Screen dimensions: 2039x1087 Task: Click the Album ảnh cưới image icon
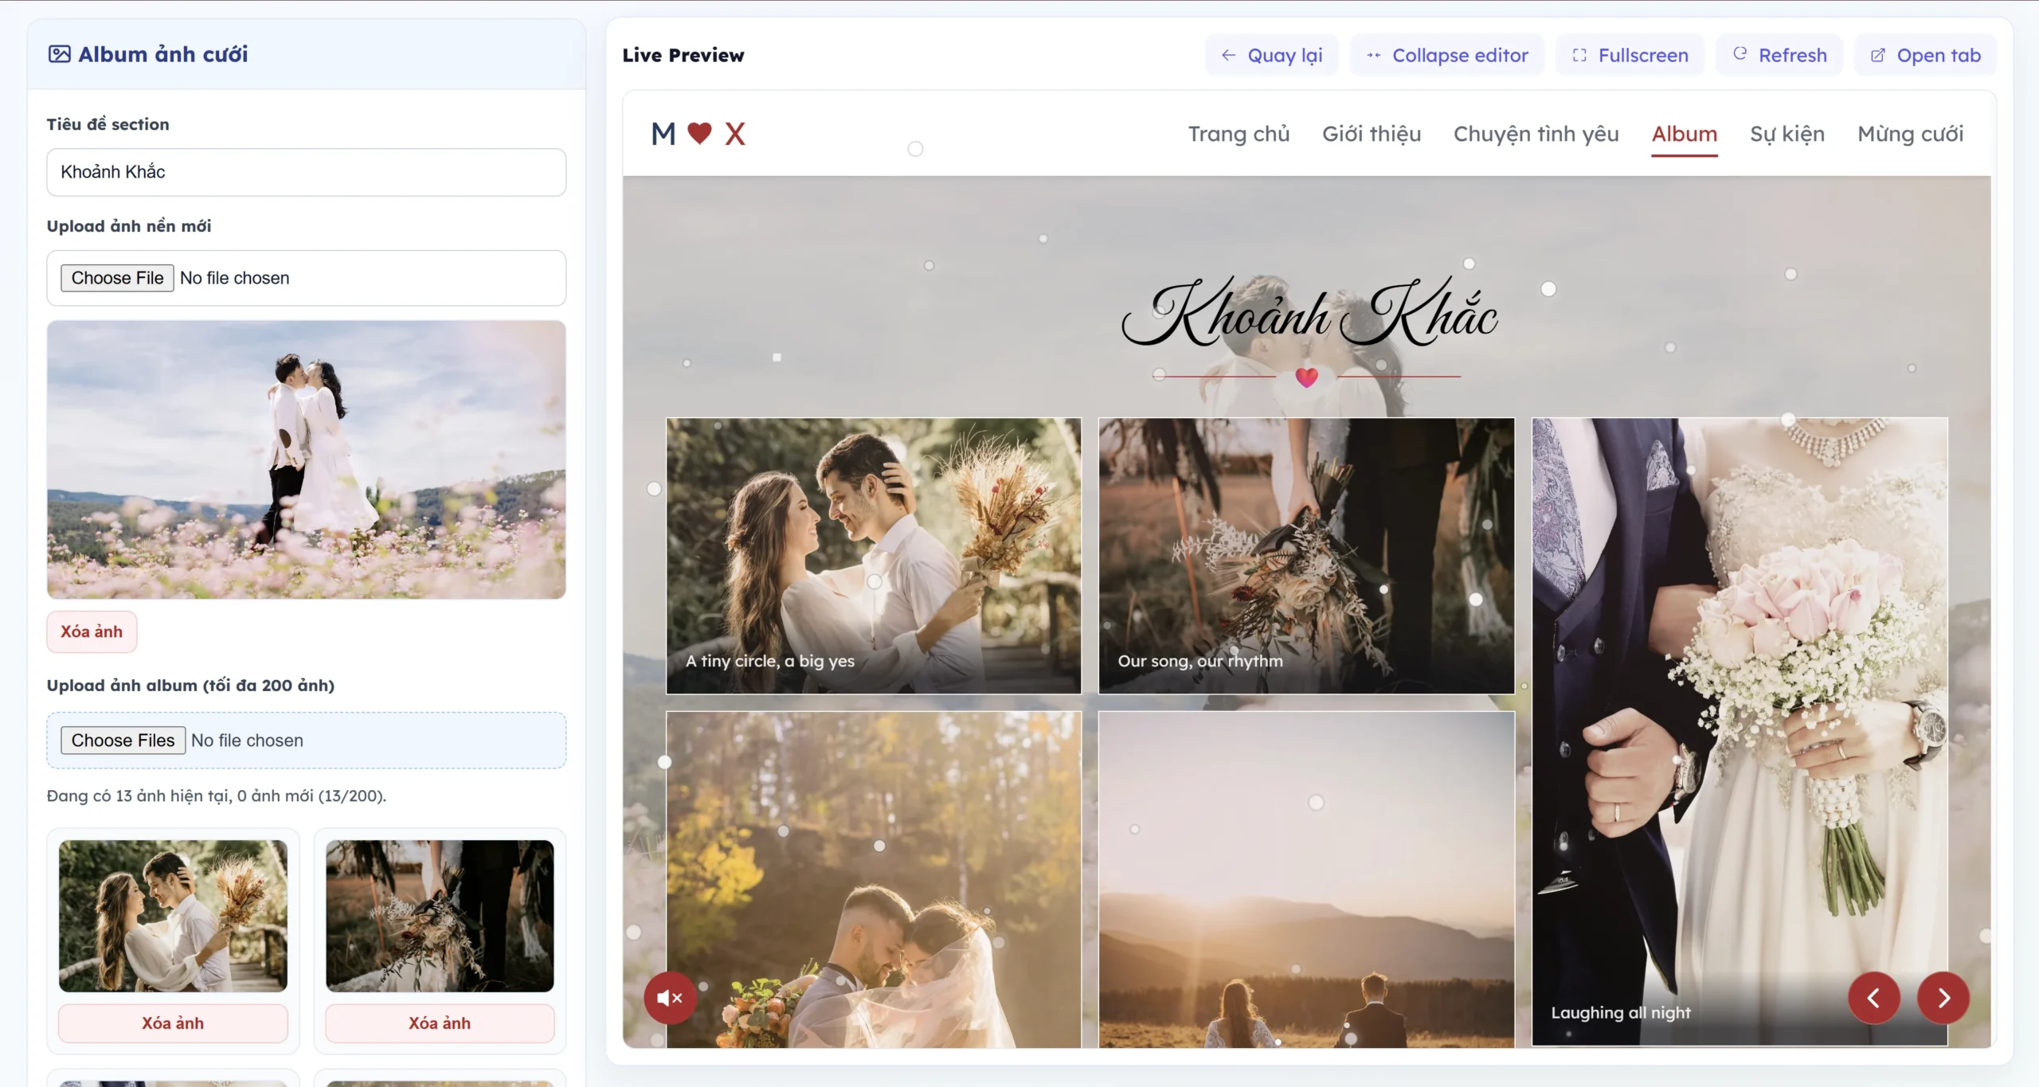60,54
